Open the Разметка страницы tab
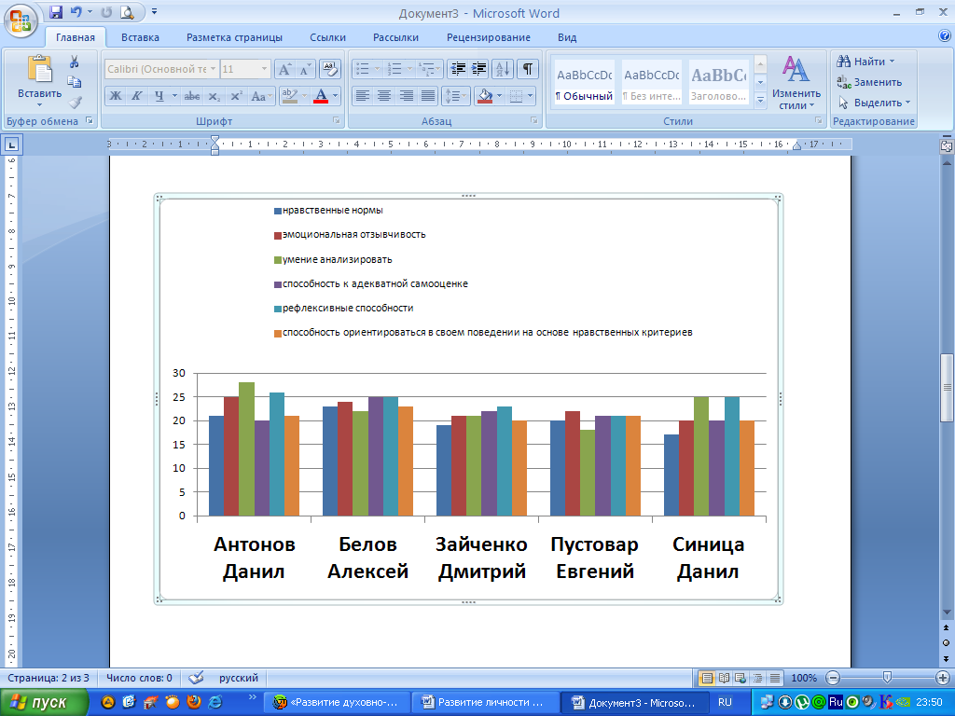 pyautogui.click(x=234, y=37)
